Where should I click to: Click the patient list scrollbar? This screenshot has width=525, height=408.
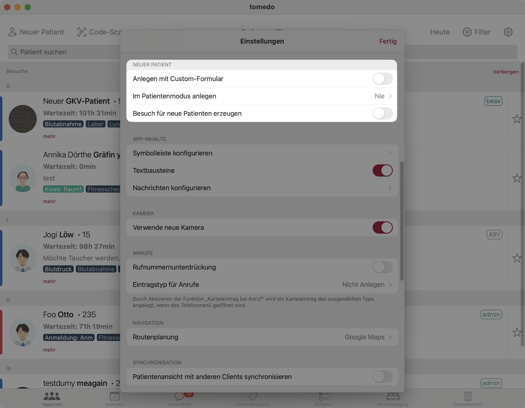coord(522,205)
